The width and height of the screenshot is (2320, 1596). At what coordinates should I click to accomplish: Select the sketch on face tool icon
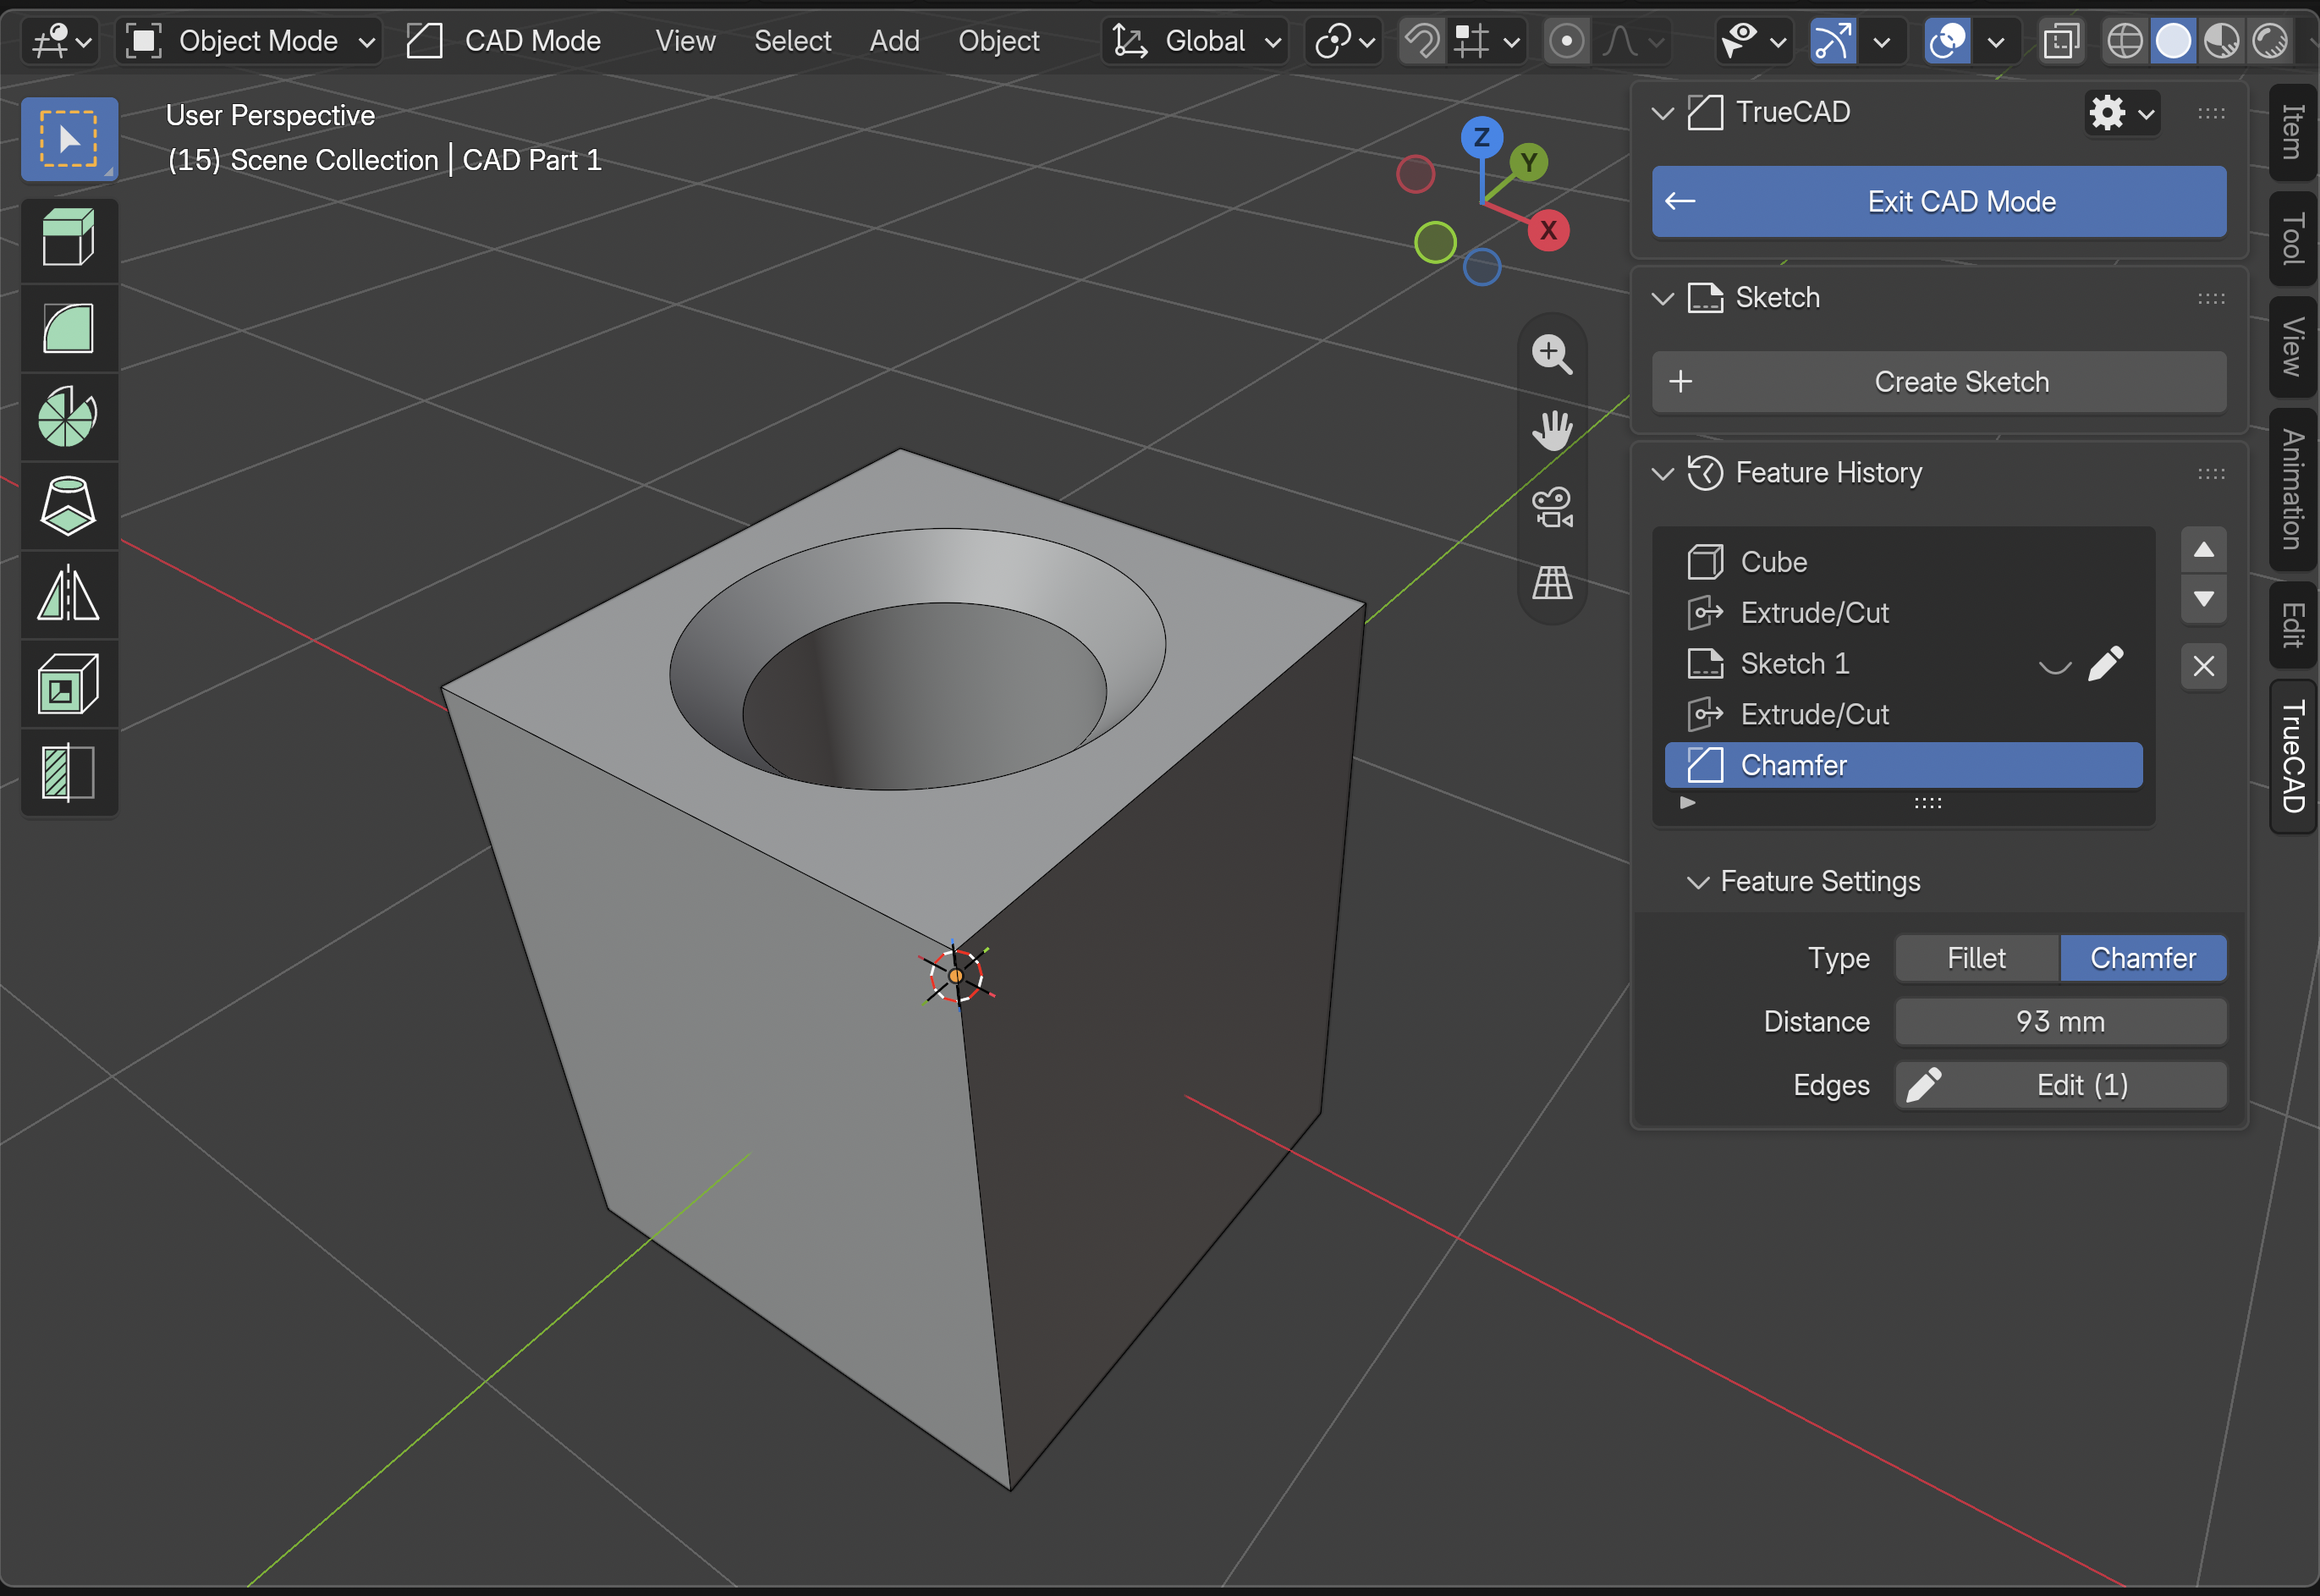click(x=69, y=684)
